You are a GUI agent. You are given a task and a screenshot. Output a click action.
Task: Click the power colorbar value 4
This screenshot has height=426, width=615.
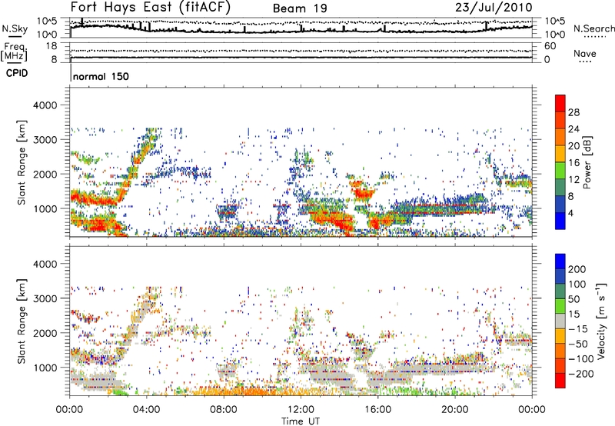coord(570,214)
